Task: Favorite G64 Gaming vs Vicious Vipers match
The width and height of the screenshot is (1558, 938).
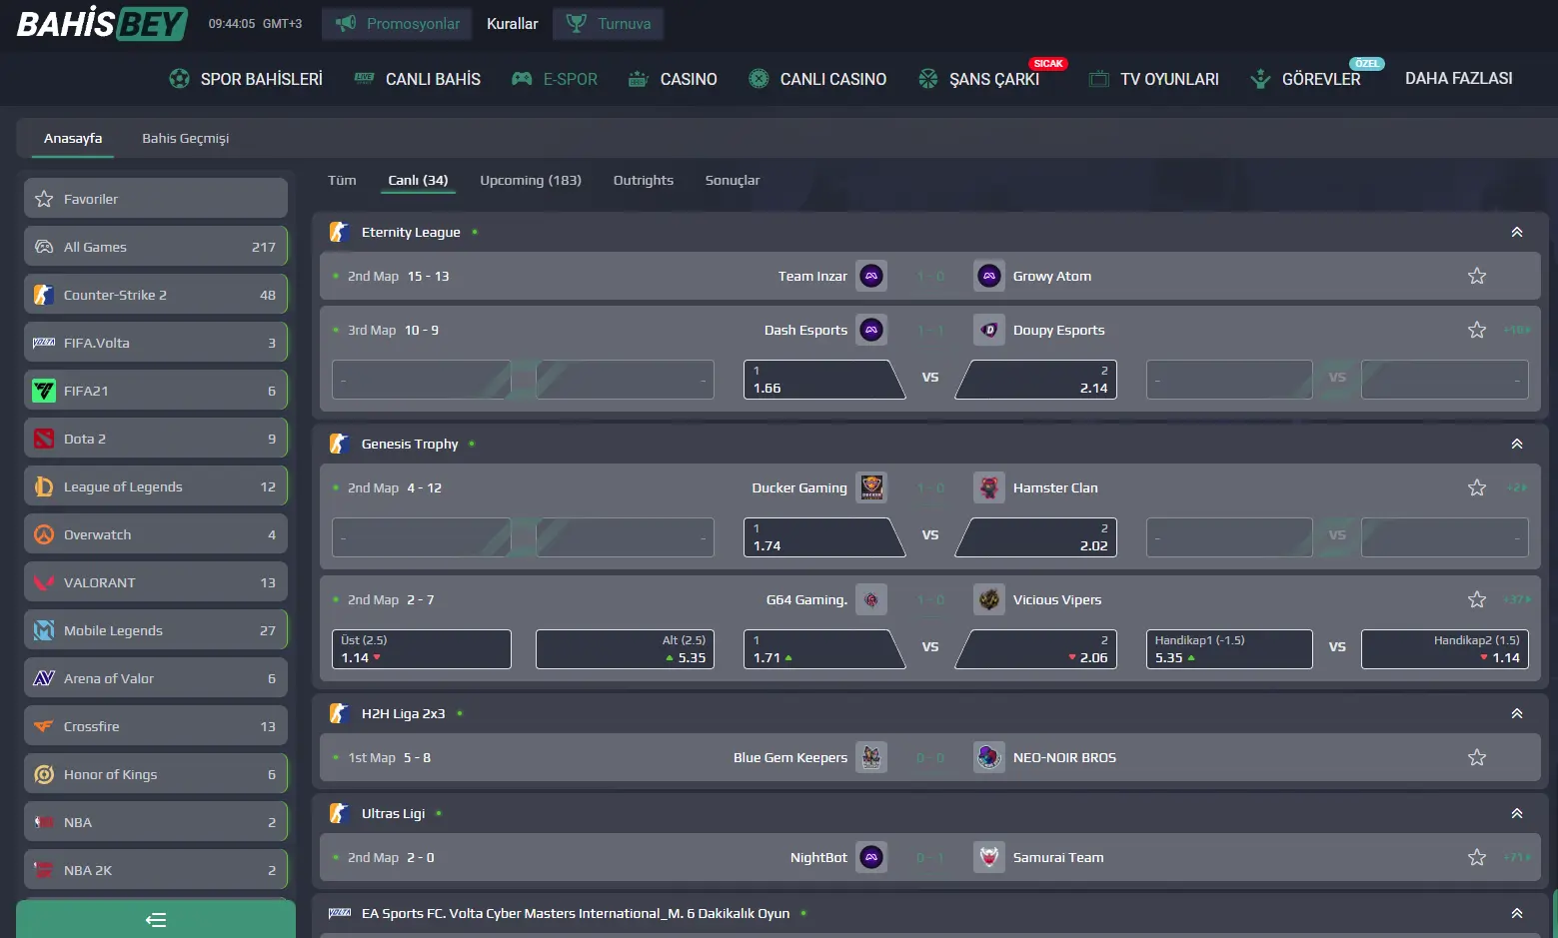Action: pos(1477,599)
